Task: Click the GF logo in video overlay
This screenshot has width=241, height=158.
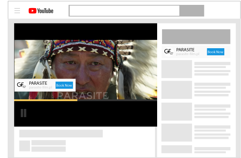Action: (21, 85)
